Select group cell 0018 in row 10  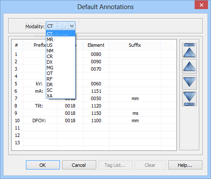coord(70,120)
